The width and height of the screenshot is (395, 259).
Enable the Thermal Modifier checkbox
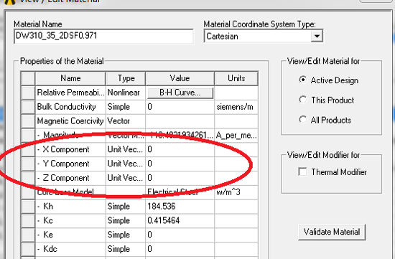click(302, 171)
